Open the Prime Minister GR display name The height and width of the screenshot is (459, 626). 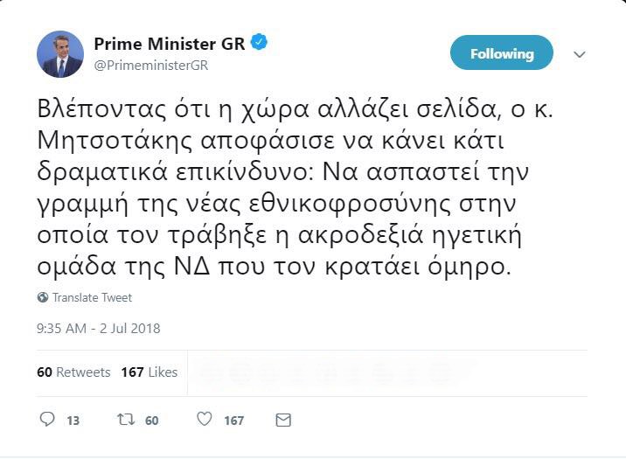point(170,42)
